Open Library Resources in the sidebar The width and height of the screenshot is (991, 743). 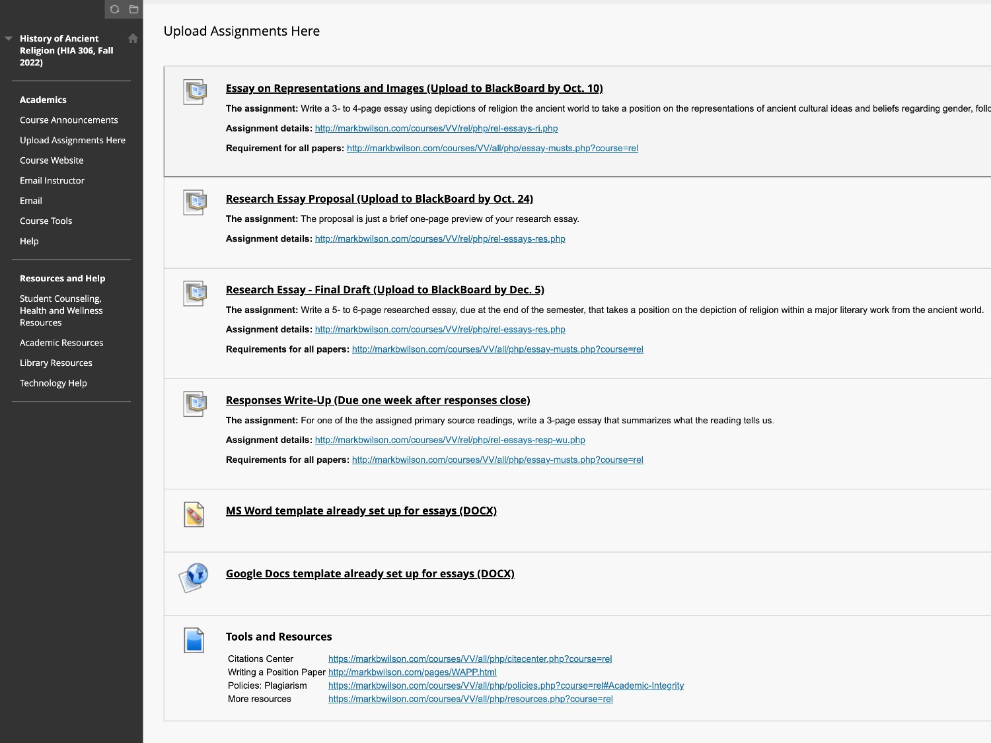tap(56, 363)
